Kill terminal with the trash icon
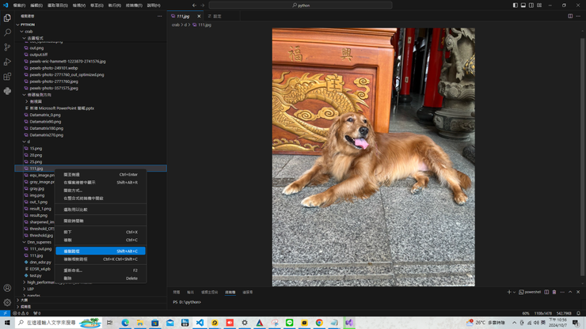This screenshot has width=586, height=329. click(x=554, y=292)
